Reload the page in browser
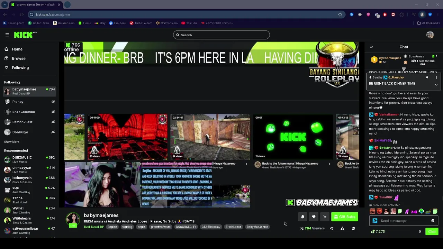The image size is (443, 249). pyautogui.click(x=21, y=15)
